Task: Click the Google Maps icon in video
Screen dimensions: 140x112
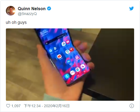Action: [67, 52]
